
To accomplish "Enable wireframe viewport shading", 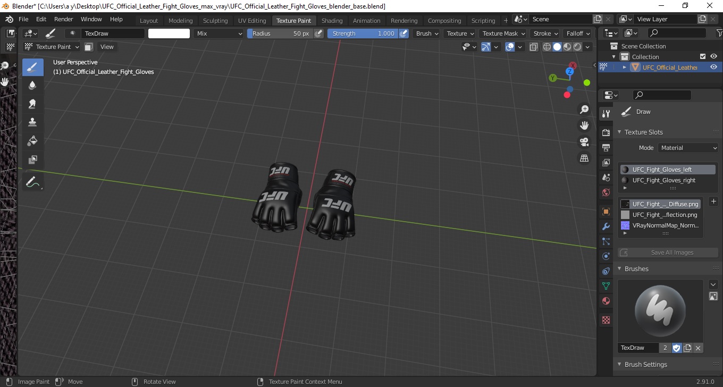I will (547, 47).
